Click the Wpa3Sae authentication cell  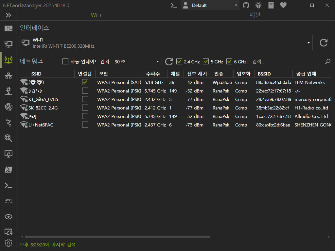coord(222,82)
